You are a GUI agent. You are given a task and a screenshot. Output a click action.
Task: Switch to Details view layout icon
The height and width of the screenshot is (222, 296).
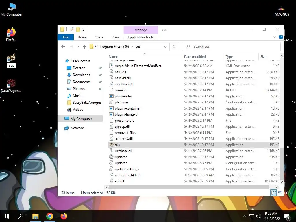273,193
